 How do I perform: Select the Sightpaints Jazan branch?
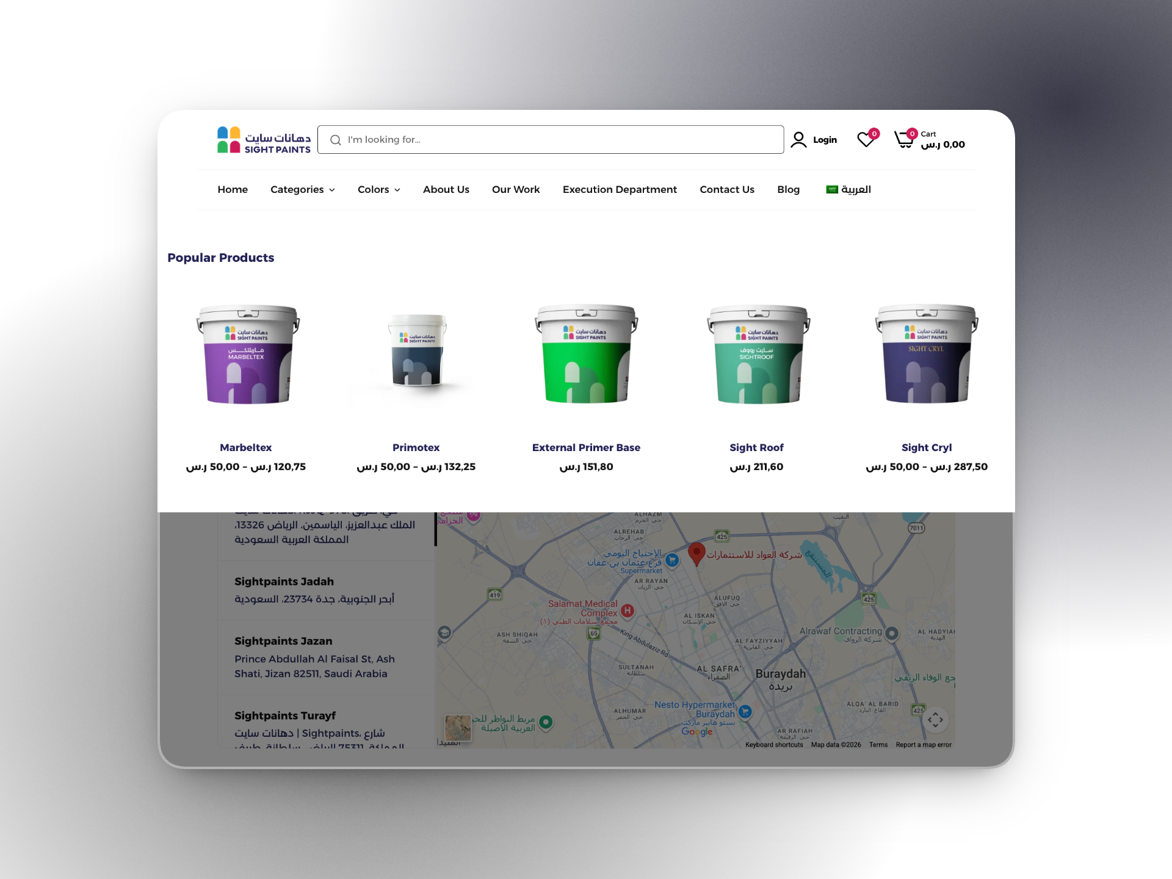click(x=326, y=657)
